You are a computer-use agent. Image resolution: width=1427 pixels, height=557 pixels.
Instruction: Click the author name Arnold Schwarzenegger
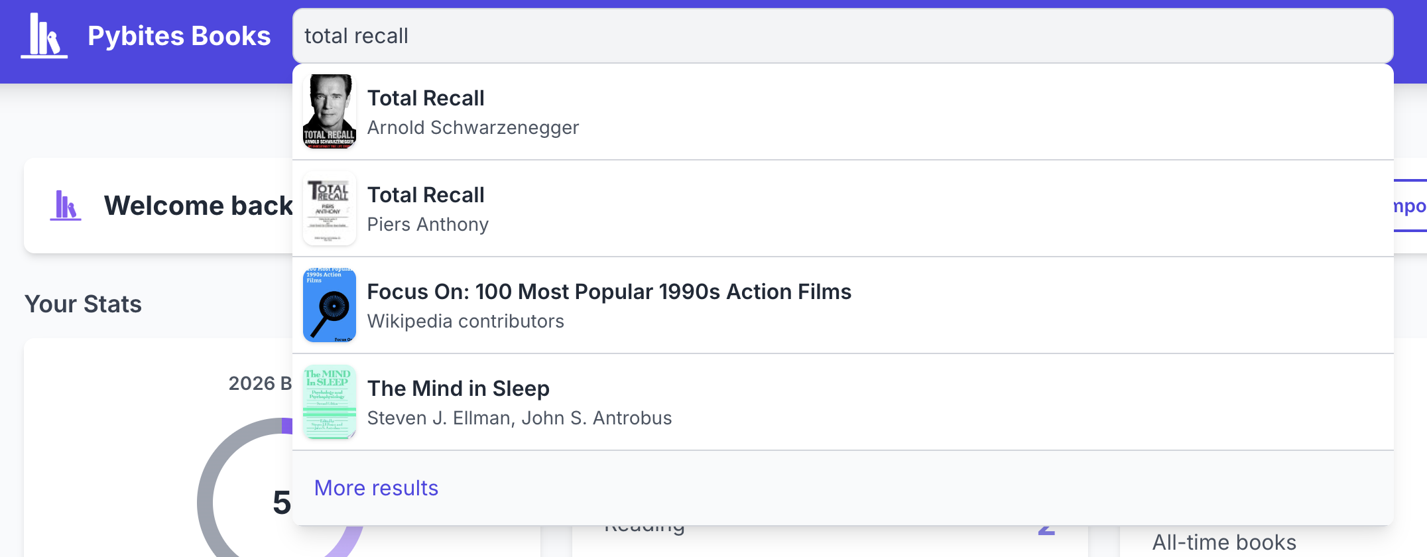pos(473,127)
